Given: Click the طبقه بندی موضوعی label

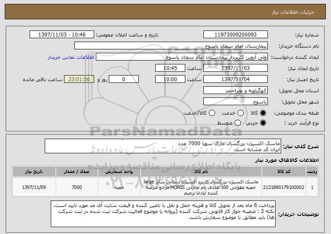Looking at the screenshot, I should click(296, 113).
